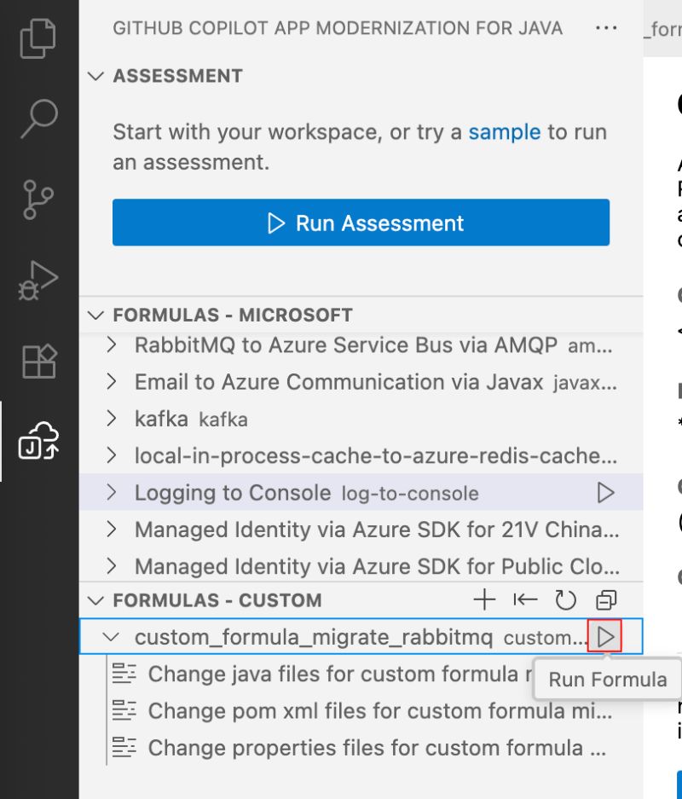The image size is (682, 799).
Task: Open Java App Modernization activity bar icon
Action: pyautogui.click(x=38, y=441)
